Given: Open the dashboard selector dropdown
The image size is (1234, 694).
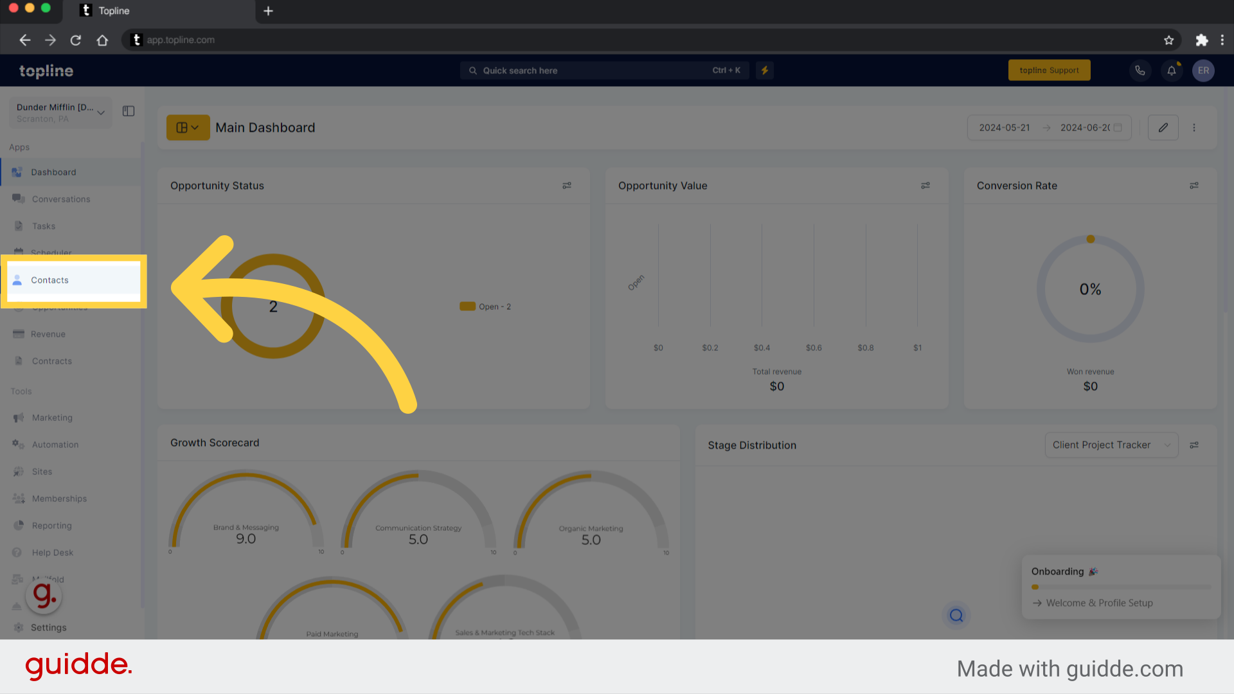Looking at the screenshot, I should [x=188, y=128].
